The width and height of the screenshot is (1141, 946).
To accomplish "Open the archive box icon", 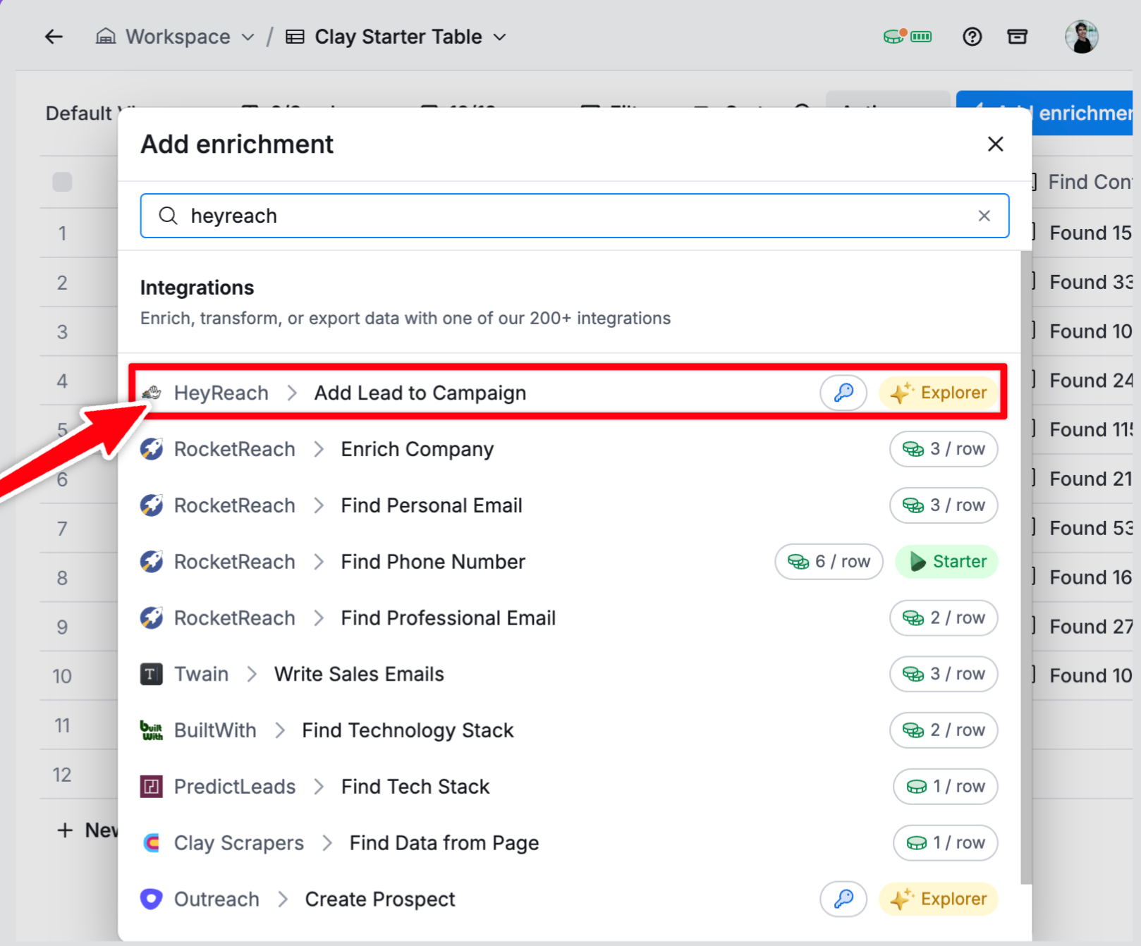I will click(1017, 37).
